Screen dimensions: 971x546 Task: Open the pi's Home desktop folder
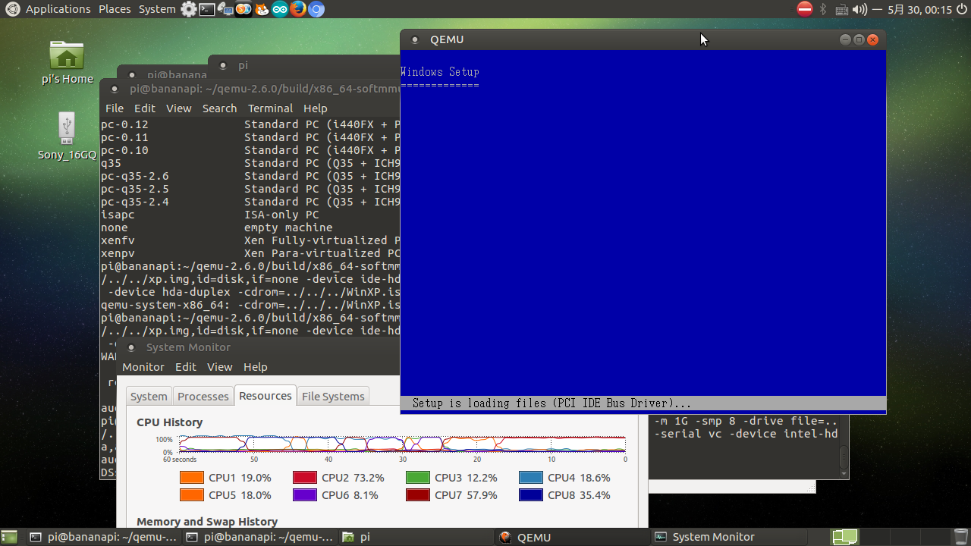point(67,62)
